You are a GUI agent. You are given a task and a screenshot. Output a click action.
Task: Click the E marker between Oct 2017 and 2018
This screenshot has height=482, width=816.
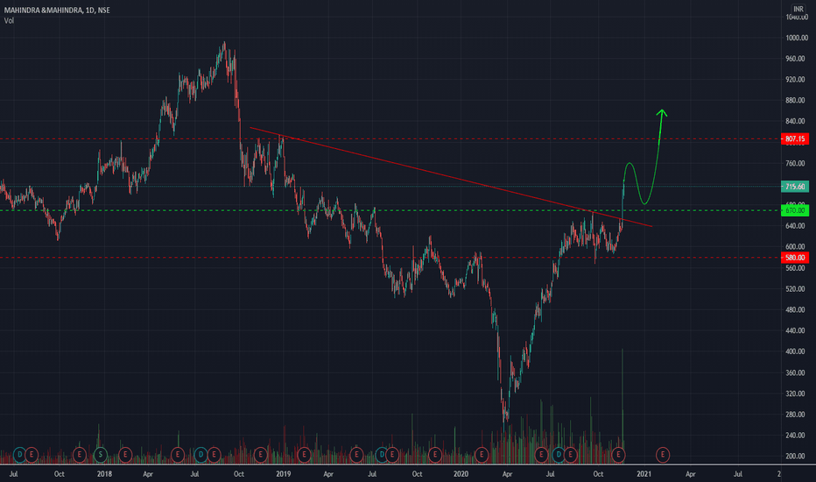[x=79, y=455]
